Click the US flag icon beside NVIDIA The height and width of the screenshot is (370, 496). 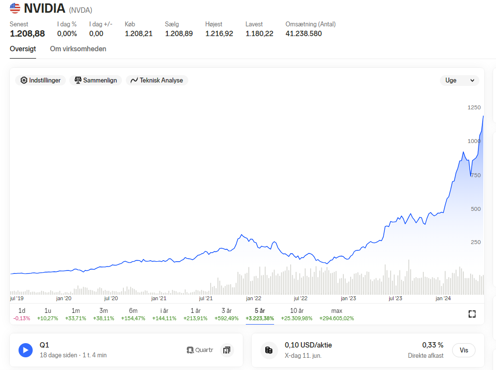click(x=15, y=8)
